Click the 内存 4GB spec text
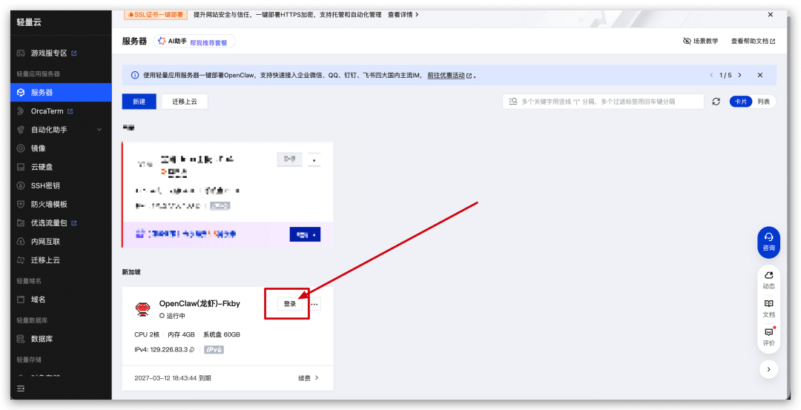Image resolution: width=801 pixels, height=410 pixels. coord(181,334)
